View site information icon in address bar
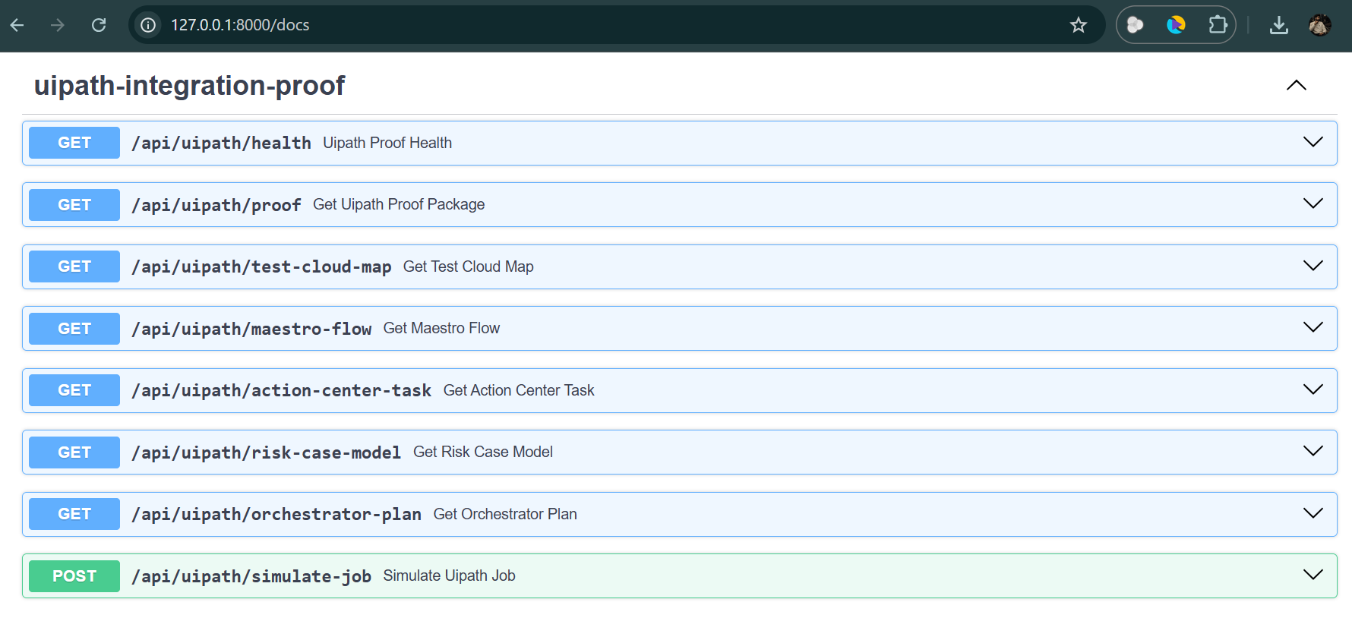The width and height of the screenshot is (1352, 618). point(148,25)
